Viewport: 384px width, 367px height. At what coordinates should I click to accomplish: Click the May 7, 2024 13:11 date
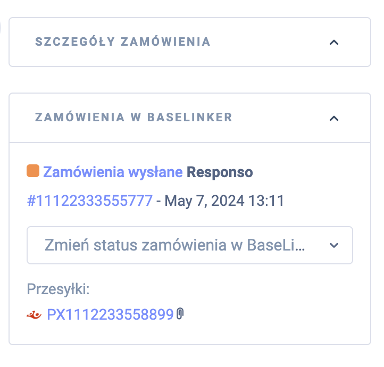point(224,201)
